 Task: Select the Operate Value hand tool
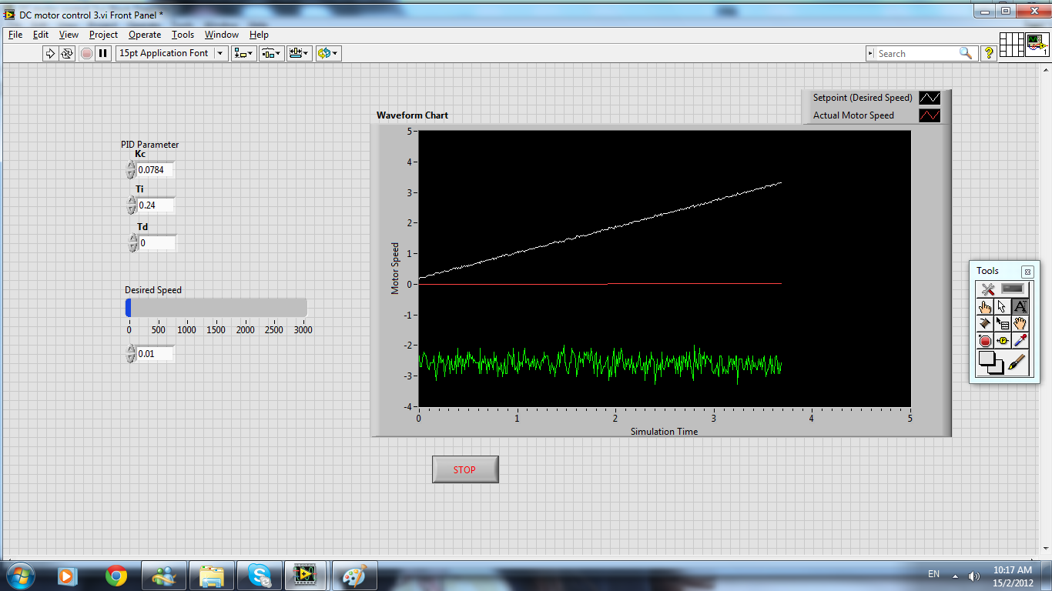pos(985,306)
